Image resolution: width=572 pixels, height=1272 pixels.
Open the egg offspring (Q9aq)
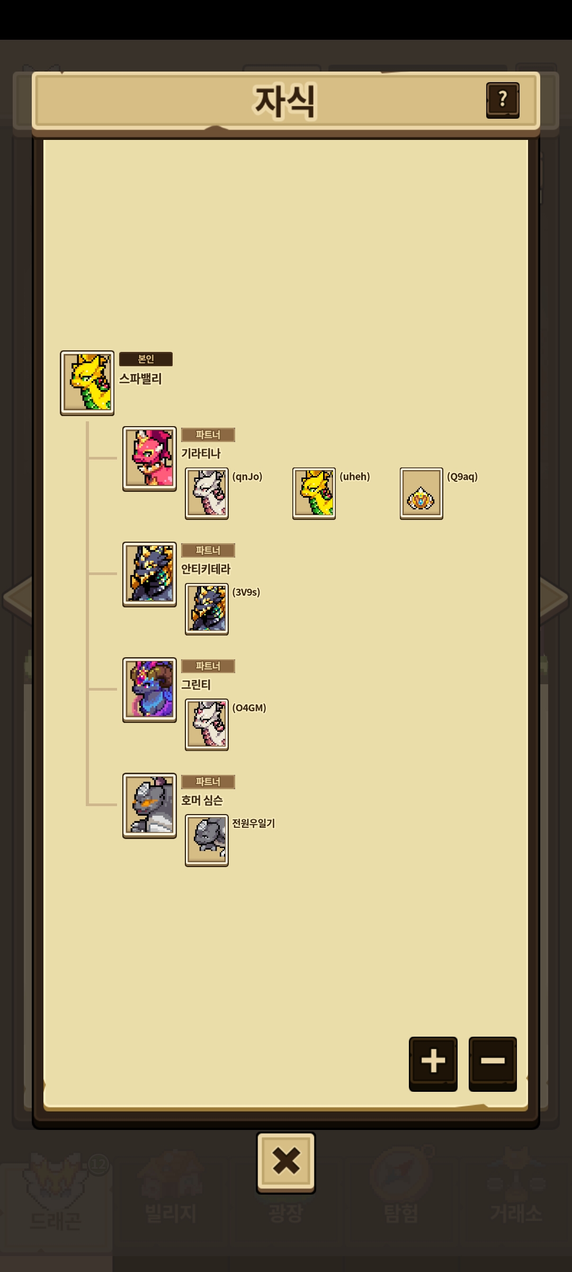coord(422,493)
